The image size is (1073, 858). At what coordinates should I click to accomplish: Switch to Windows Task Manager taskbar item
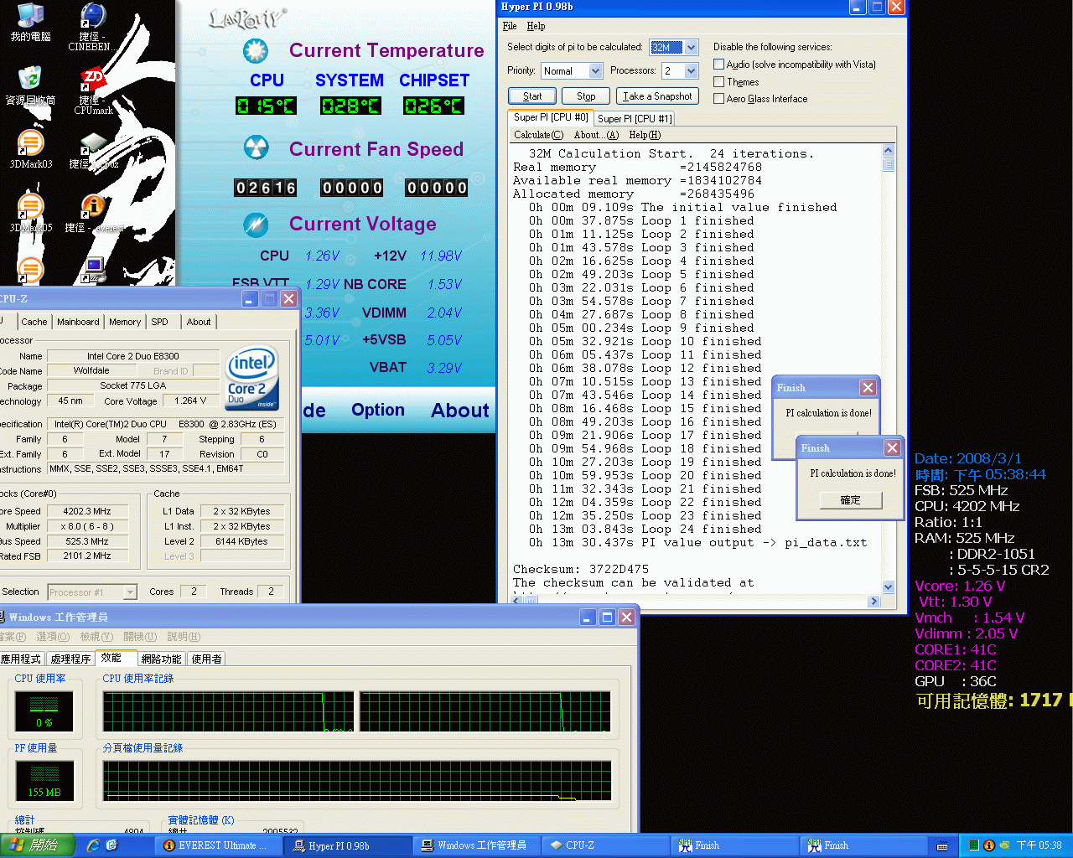(x=476, y=845)
